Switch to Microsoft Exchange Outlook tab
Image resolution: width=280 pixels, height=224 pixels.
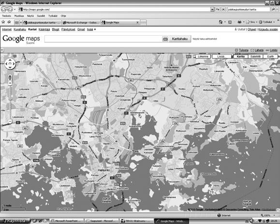point(81,23)
